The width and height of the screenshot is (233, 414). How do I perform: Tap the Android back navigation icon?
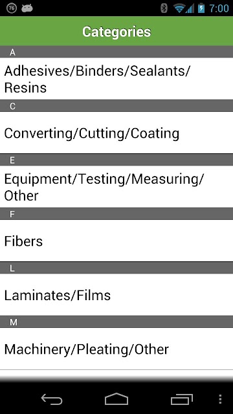coord(52,400)
